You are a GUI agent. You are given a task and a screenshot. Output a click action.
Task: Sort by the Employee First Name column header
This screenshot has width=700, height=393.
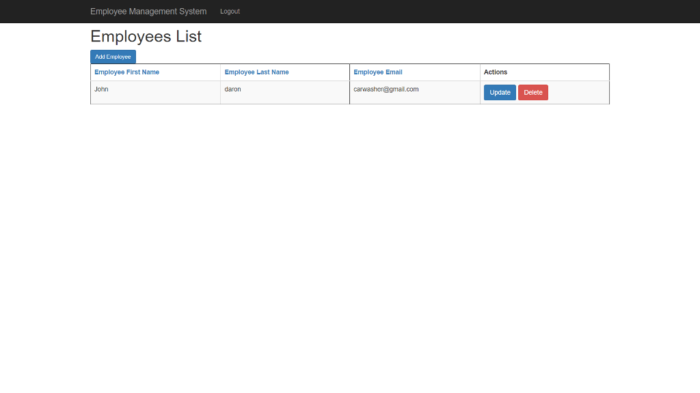[126, 72]
